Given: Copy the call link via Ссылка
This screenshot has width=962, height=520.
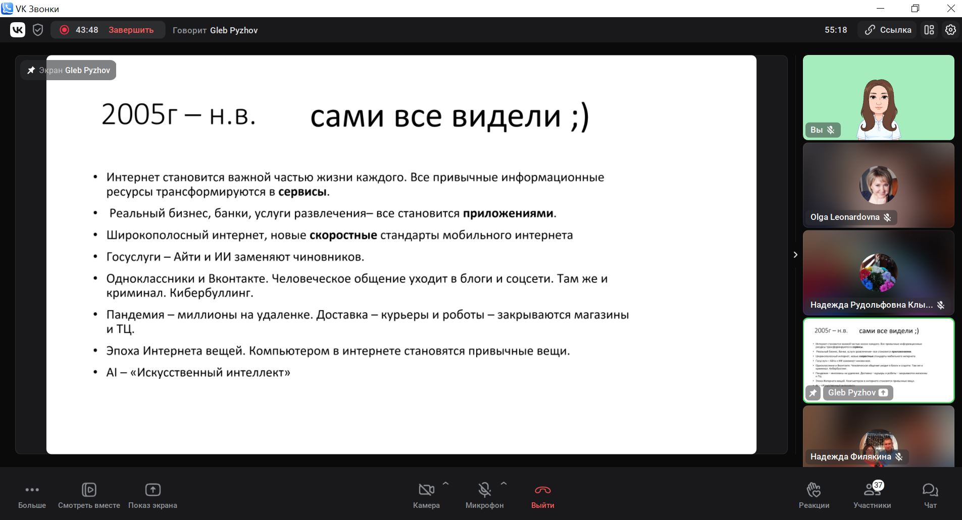Looking at the screenshot, I should 887,30.
